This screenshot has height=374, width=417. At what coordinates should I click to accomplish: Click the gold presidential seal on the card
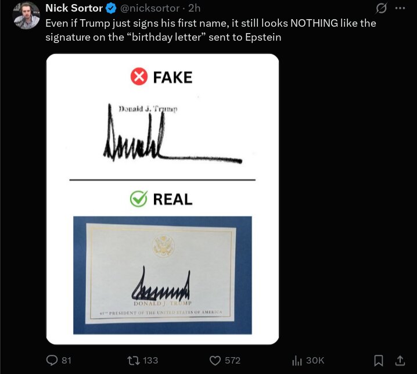tap(162, 245)
